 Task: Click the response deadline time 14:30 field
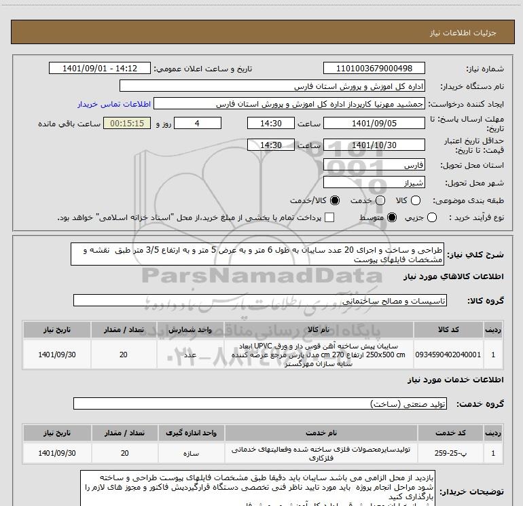tap(271, 123)
